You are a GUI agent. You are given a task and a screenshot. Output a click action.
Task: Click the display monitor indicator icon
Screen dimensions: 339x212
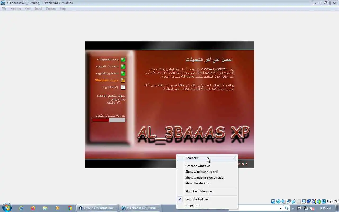(x=304, y=201)
